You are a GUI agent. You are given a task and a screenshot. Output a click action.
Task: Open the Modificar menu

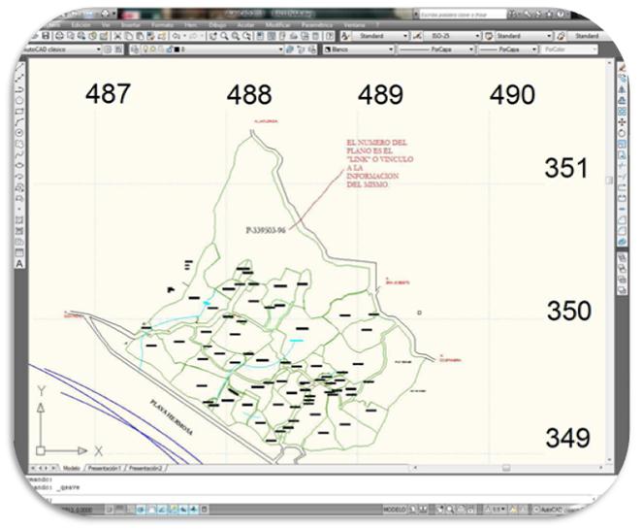[x=277, y=25]
